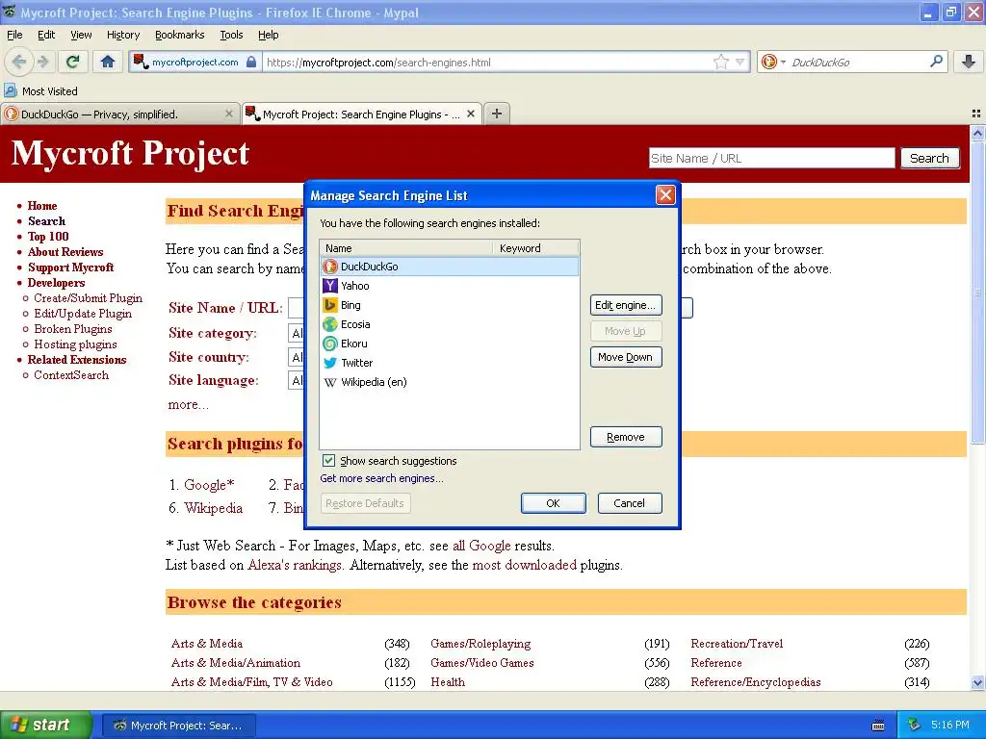Open the Edit menu
This screenshot has width=986, height=739.
[46, 35]
